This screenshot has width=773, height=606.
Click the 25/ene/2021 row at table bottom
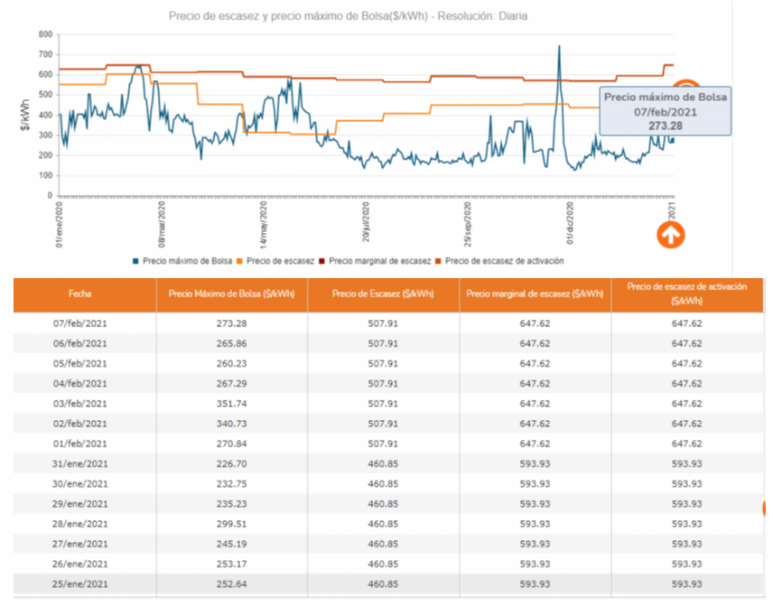[x=85, y=583]
